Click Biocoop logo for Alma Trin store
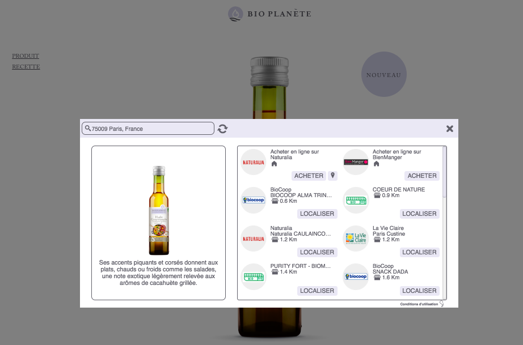 (x=254, y=200)
